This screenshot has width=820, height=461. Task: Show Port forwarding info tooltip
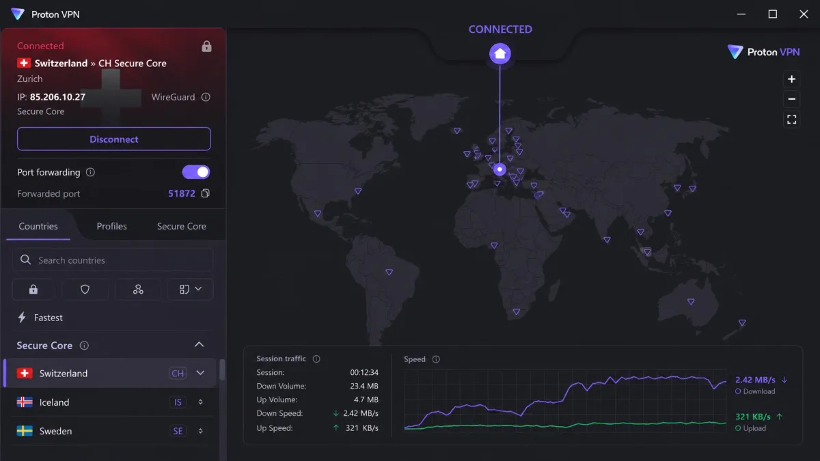[90, 172]
